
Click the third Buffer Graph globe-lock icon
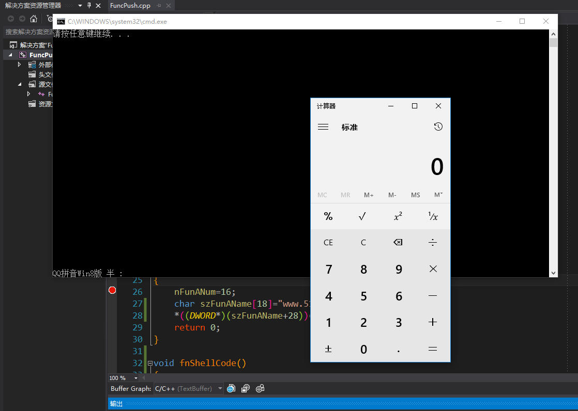[x=260, y=388]
